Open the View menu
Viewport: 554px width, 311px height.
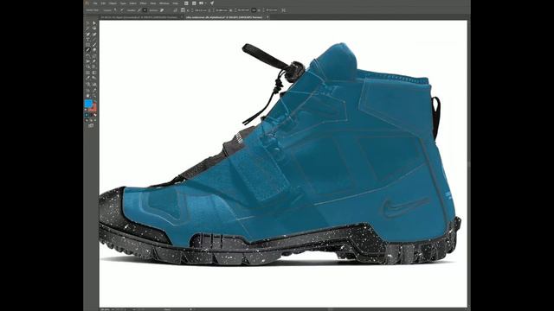(152, 3)
